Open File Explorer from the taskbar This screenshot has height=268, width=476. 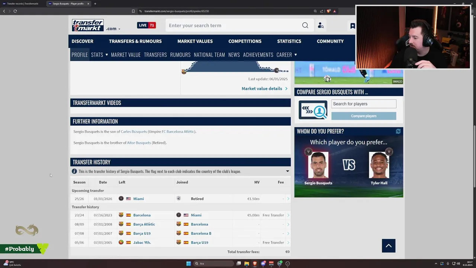click(x=247, y=264)
